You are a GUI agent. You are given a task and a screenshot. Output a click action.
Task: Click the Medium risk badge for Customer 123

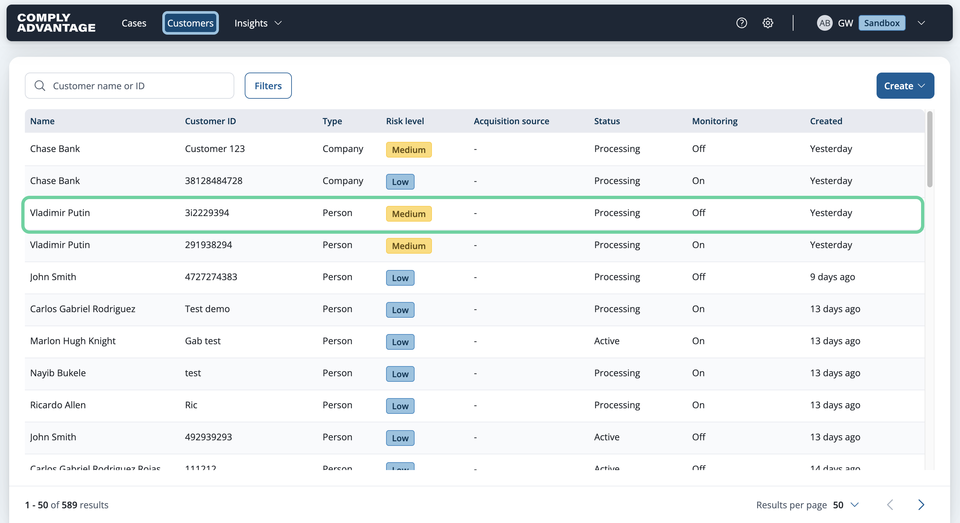(x=408, y=150)
